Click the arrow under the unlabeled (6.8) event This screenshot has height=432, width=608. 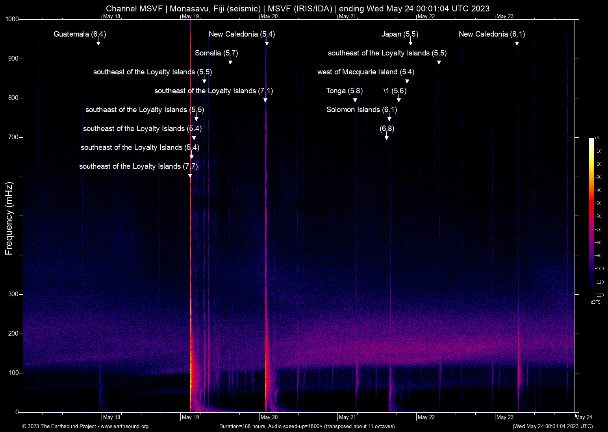point(387,137)
